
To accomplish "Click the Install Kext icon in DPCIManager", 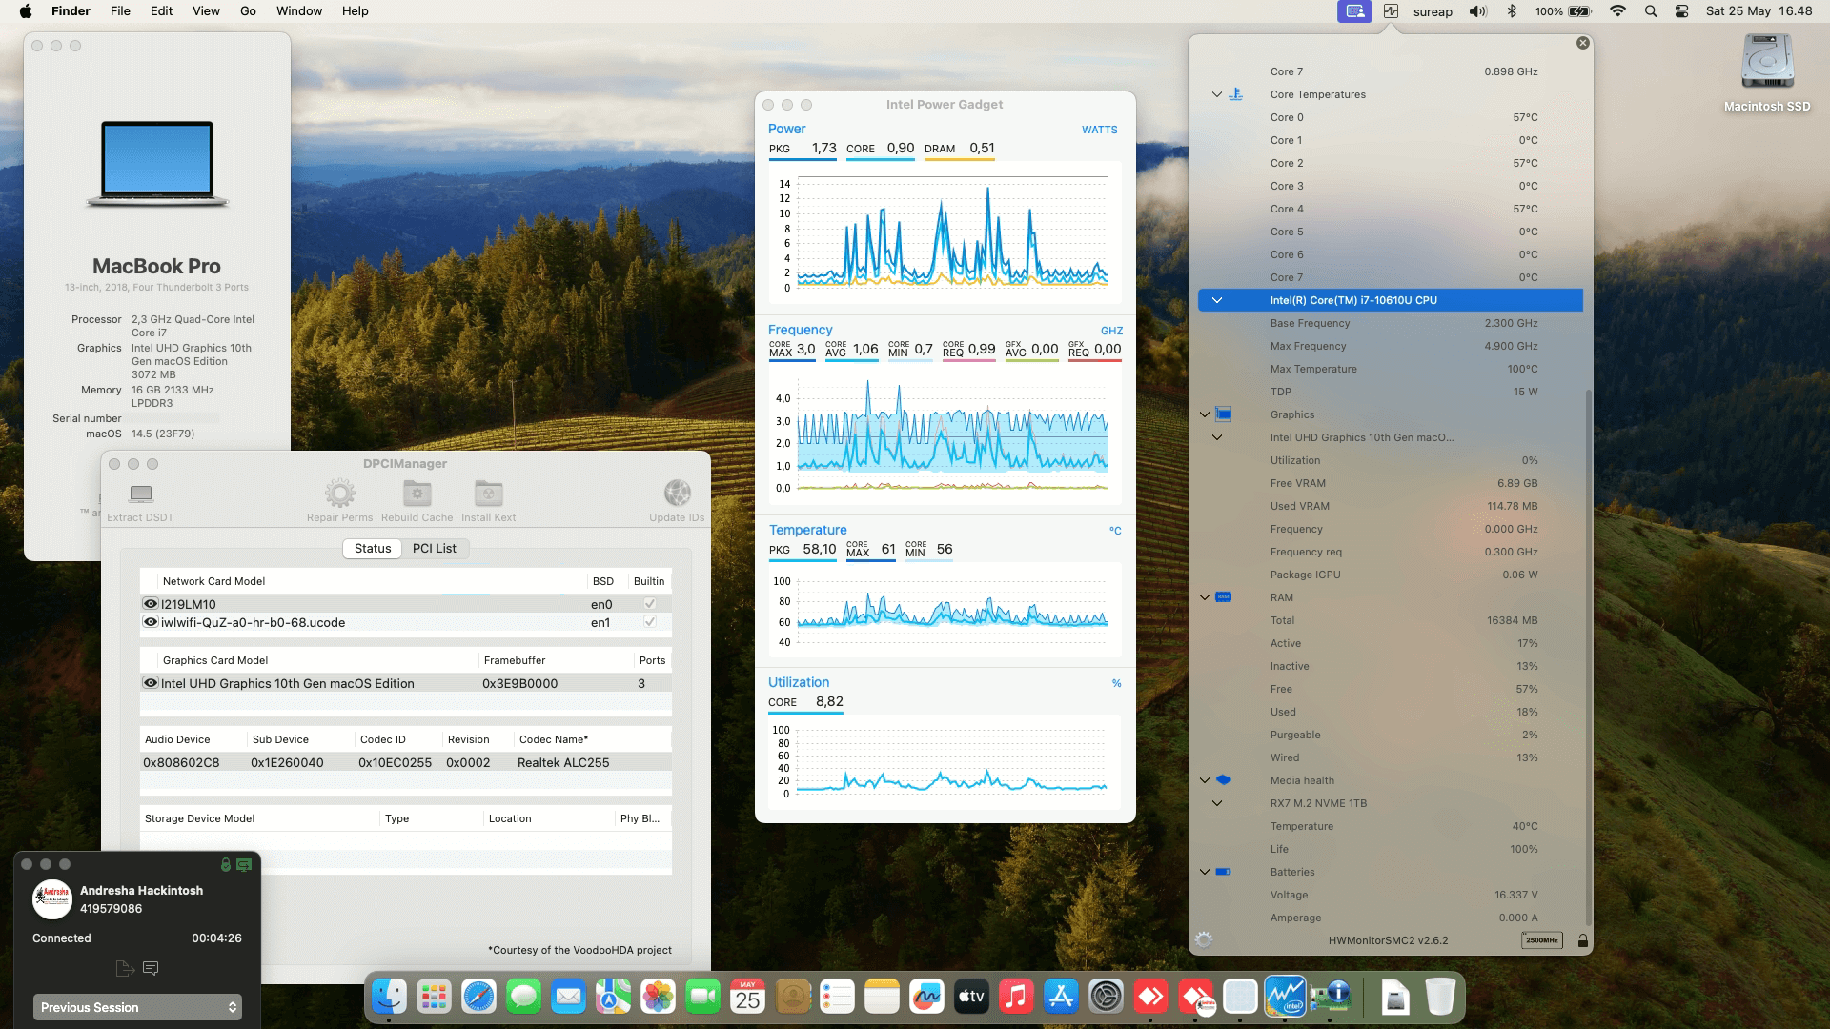I will (488, 494).
